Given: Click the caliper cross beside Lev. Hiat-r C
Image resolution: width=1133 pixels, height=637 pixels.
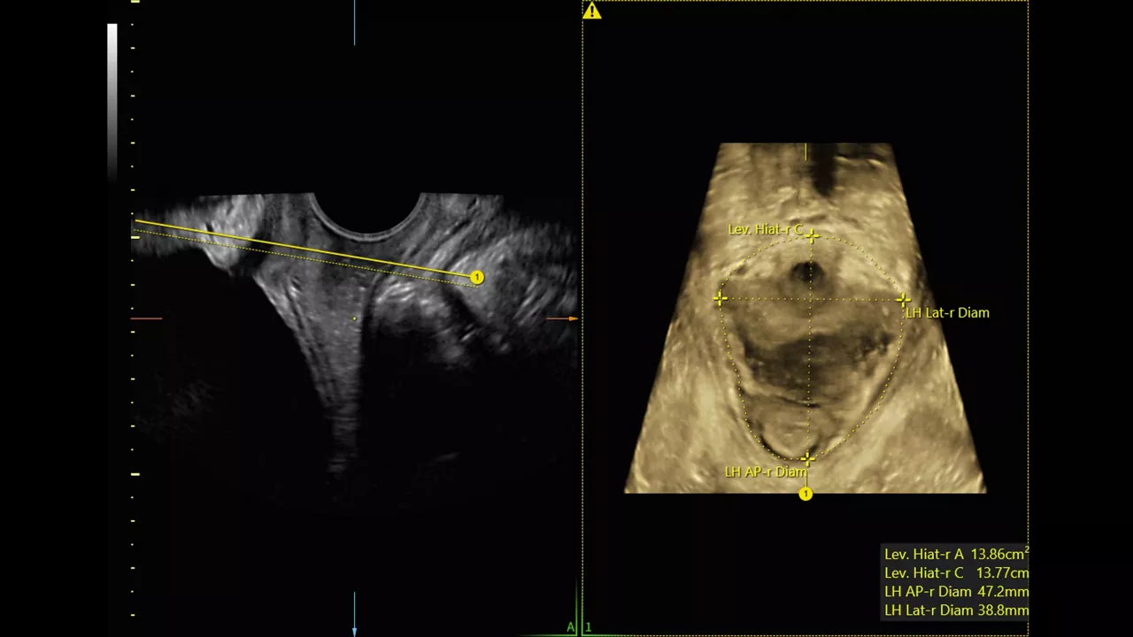Looking at the screenshot, I should pos(813,235).
